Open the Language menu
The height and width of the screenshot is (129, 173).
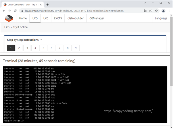tap(161, 18)
